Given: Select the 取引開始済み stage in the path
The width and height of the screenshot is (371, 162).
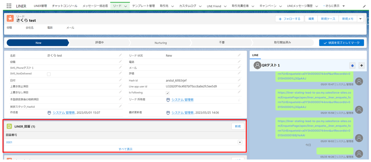Looking at the screenshot, I should pos(282,43).
